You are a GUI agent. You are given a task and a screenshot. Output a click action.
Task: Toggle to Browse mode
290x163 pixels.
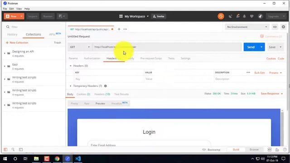tap(254, 149)
